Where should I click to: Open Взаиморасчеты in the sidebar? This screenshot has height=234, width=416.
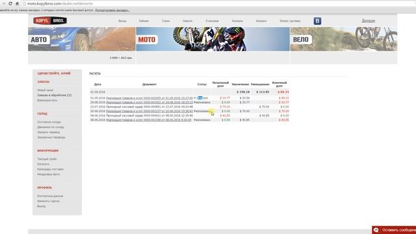[47, 100]
